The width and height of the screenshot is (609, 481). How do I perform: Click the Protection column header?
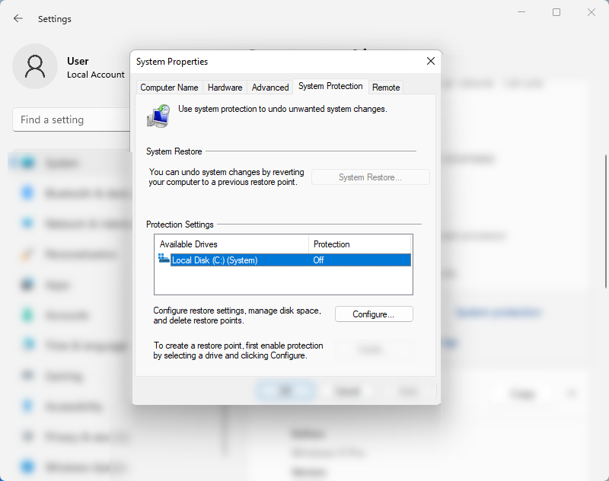pyautogui.click(x=359, y=244)
